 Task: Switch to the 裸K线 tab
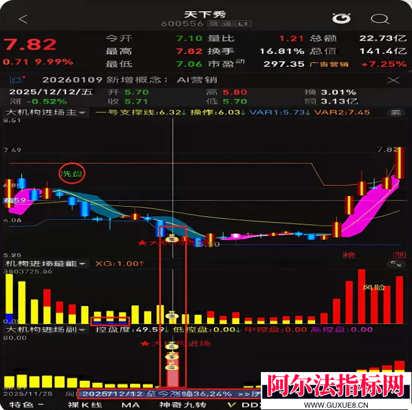[x=85, y=404]
